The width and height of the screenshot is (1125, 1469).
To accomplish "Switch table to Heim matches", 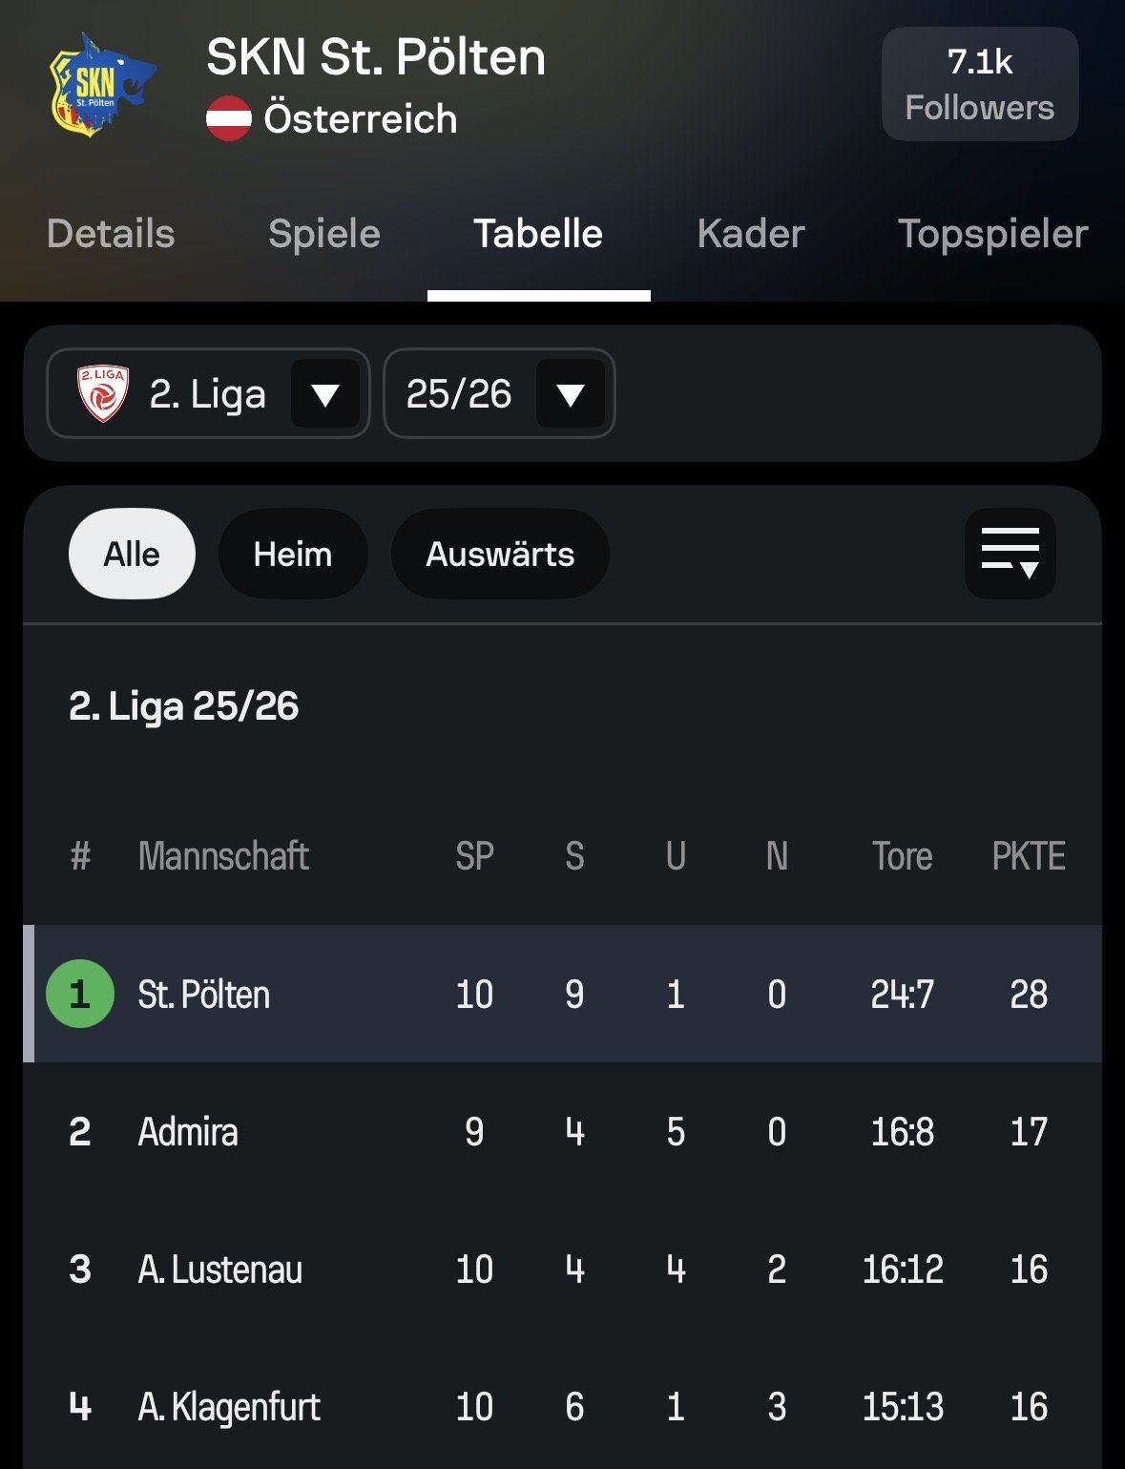I will point(292,554).
